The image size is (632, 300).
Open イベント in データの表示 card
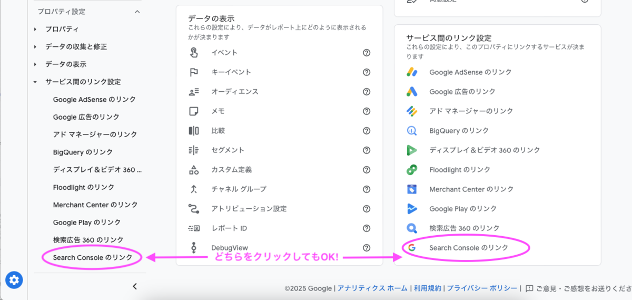[x=224, y=53]
